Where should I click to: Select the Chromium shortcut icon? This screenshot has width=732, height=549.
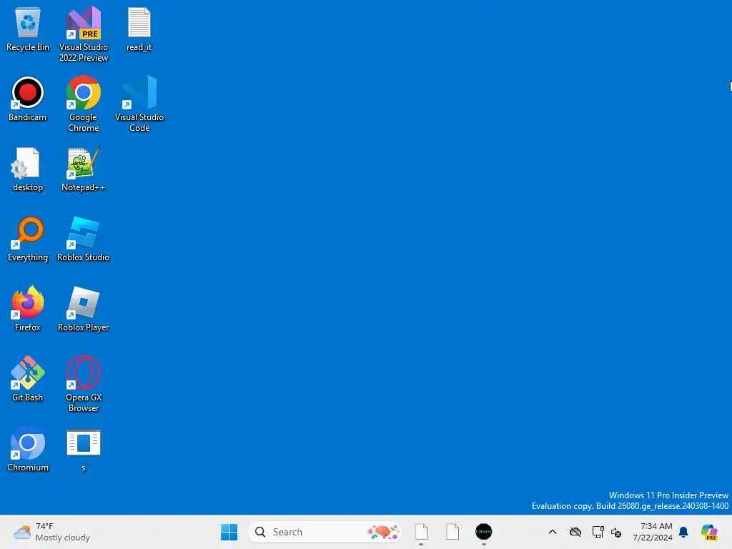coord(28,450)
